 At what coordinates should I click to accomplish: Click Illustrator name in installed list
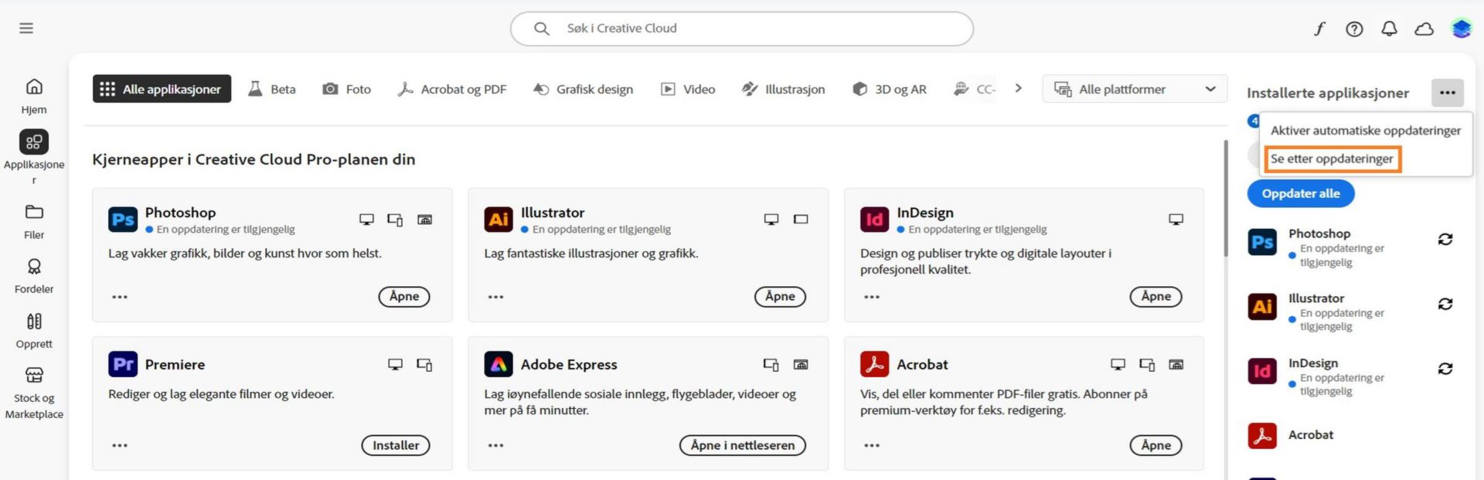click(1316, 298)
